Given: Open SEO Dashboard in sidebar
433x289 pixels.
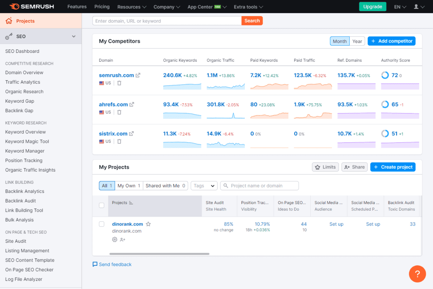Looking at the screenshot, I should point(22,51).
